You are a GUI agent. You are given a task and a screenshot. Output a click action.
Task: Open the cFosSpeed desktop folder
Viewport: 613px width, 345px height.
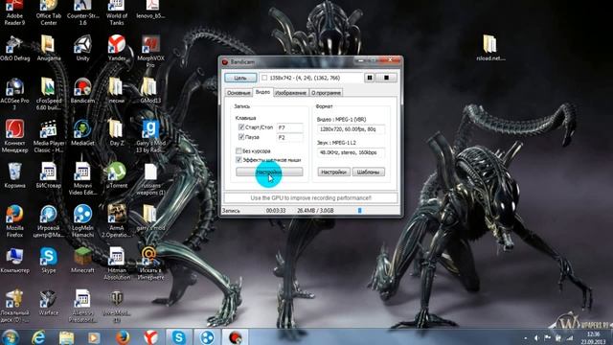(x=49, y=94)
